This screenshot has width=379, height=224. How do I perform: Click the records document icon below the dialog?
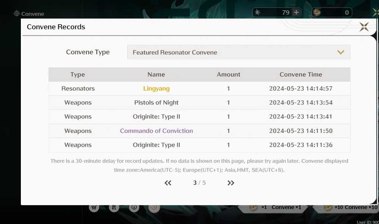[x=114, y=207]
